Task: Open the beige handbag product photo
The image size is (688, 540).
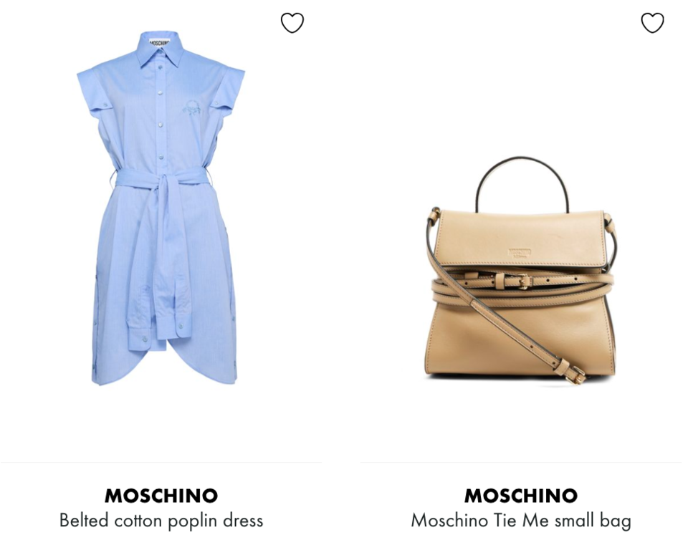Action: (521, 270)
